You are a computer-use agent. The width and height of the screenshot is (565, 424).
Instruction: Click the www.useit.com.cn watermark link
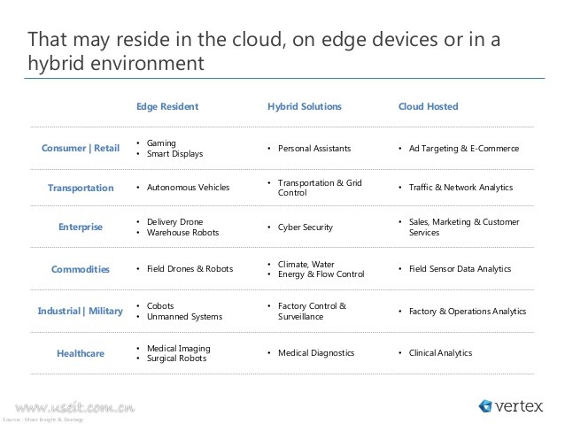[x=74, y=408]
